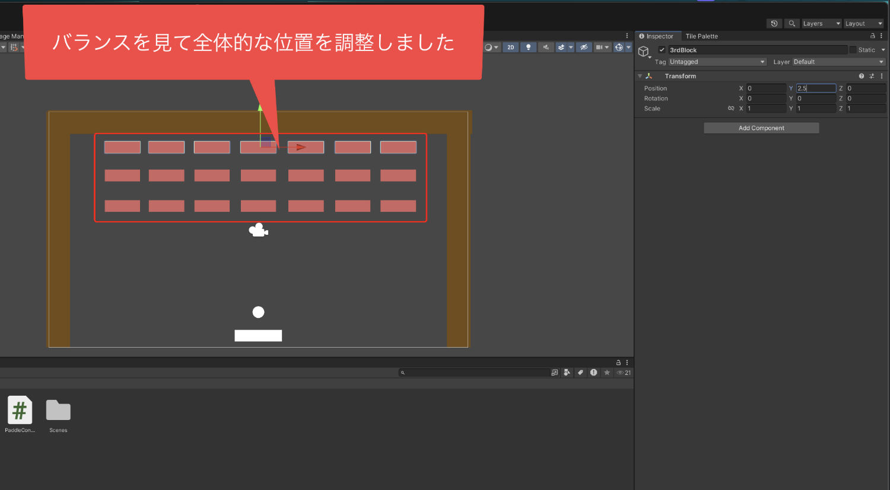The height and width of the screenshot is (490, 890).
Task: Click the 3rdBlock name field
Action: (x=758, y=50)
